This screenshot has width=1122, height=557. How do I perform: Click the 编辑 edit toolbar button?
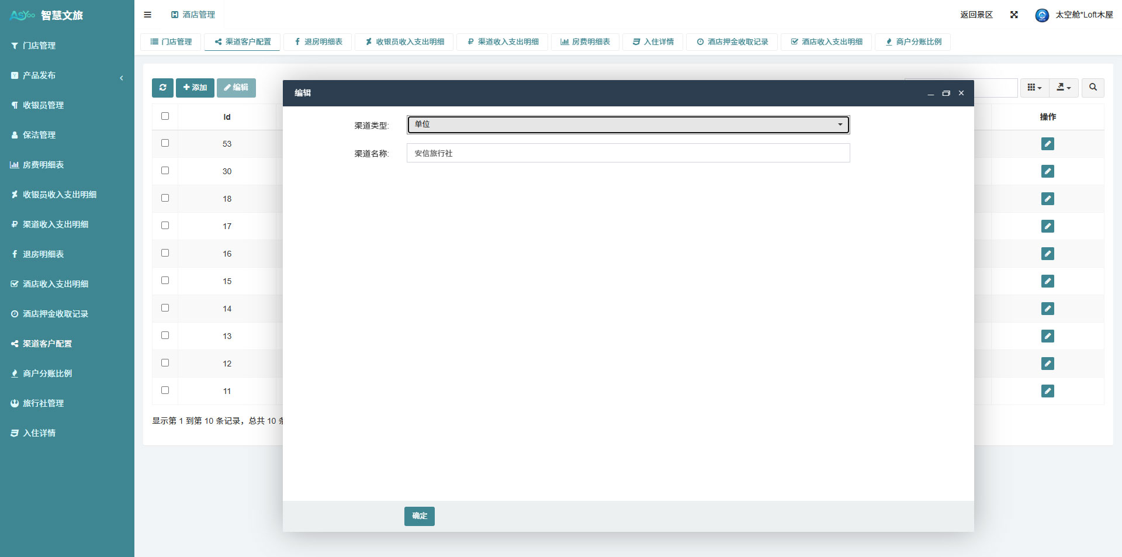(x=236, y=88)
